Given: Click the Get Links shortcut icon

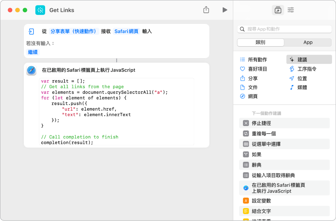Looking at the screenshot, I should (40, 10).
